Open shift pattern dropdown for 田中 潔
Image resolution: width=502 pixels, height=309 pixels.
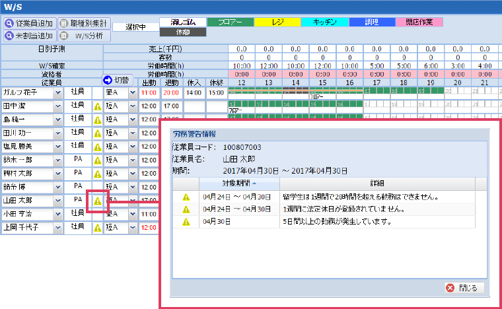[x=131, y=106]
